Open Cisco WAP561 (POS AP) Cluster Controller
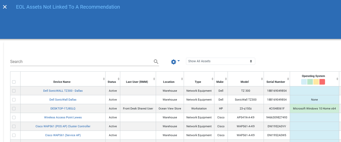 coord(63,126)
